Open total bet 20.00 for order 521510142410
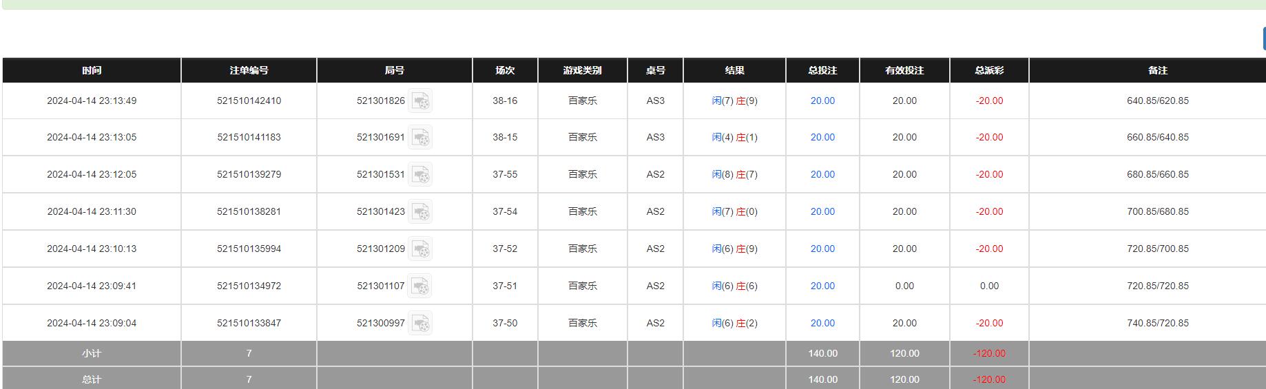Image resolution: width=1266 pixels, height=389 pixels. pos(822,101)
